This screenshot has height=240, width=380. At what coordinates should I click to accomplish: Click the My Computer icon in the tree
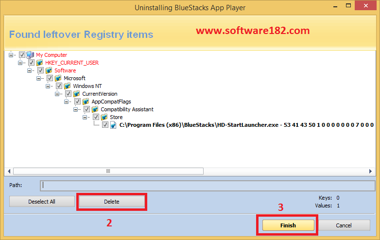click(30, 55)
